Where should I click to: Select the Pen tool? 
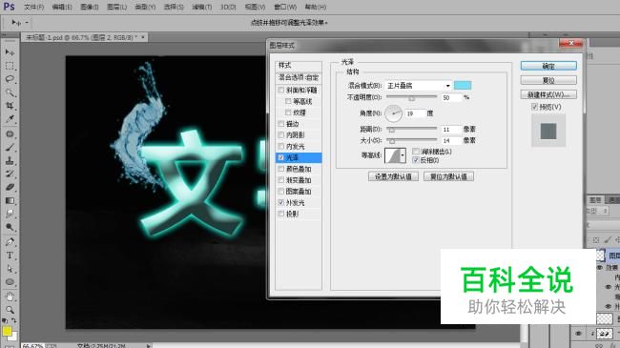[10, 242]
